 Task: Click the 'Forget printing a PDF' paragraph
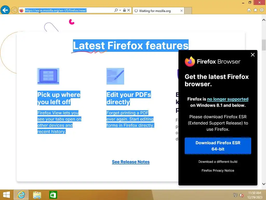point(130,119)
